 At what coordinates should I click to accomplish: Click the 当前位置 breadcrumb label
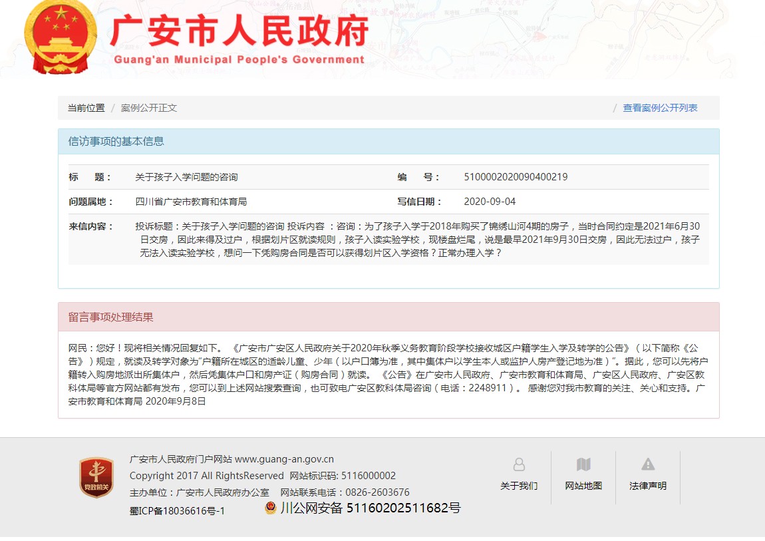click(x=86, y=108)
